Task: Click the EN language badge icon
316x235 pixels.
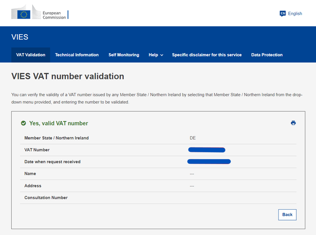Action: pos(283,14)
